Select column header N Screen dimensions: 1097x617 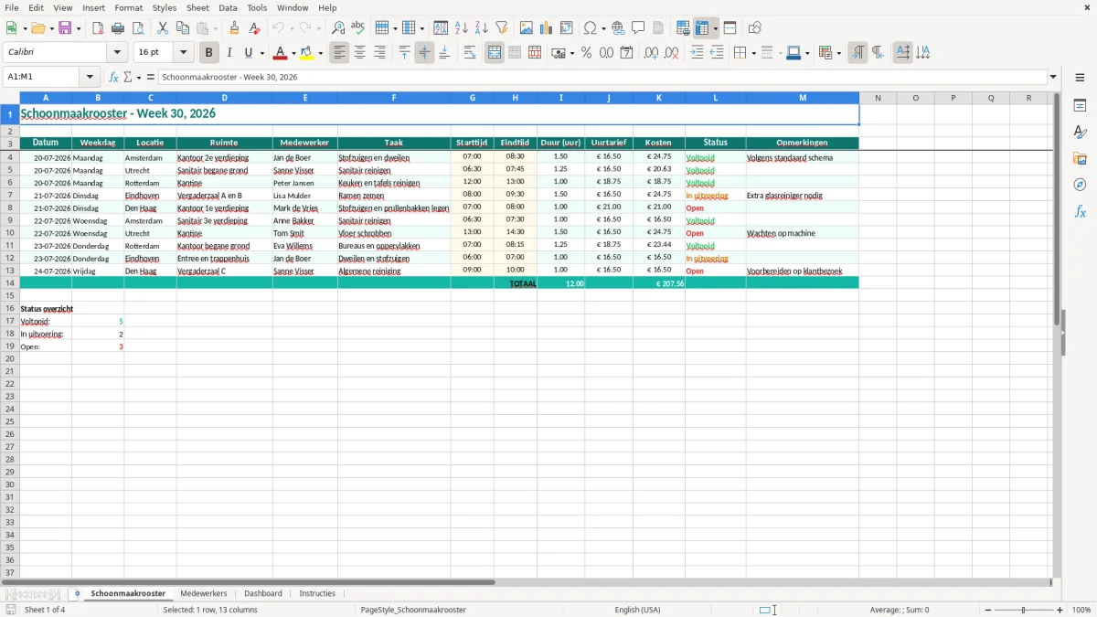(x=878, y=98)
